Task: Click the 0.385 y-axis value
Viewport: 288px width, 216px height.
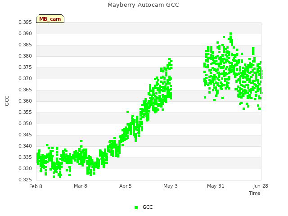Action: [x=25, y=45]
